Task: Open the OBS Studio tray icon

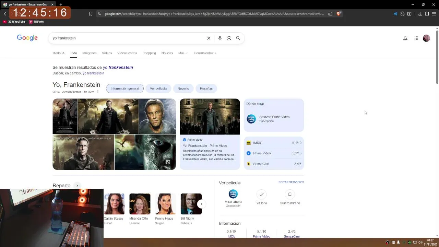Action: tap(388, 243)
